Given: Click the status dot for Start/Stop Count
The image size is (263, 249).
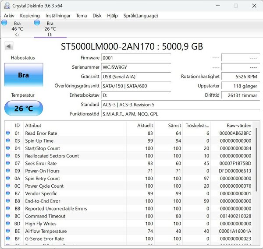Looking at the screenshot, I should click(x=8, y=148).
